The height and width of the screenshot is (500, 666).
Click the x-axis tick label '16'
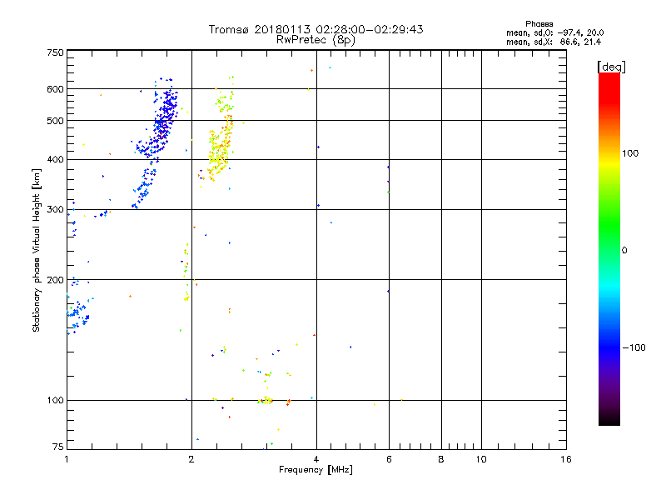pos(566,459)
